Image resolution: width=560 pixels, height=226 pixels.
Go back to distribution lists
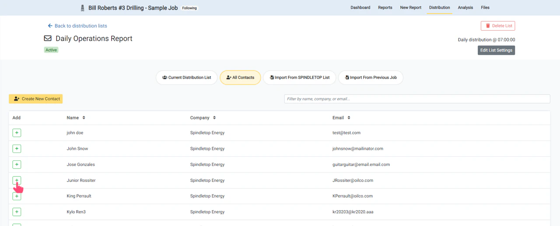(77, 26)
